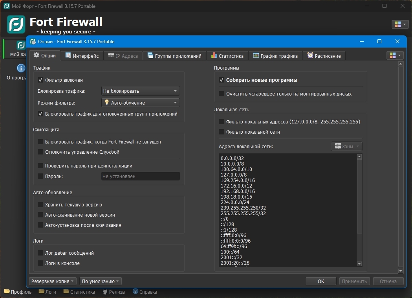
Task: Open Логи link in bottom bar
Action: tap(47, 292)
